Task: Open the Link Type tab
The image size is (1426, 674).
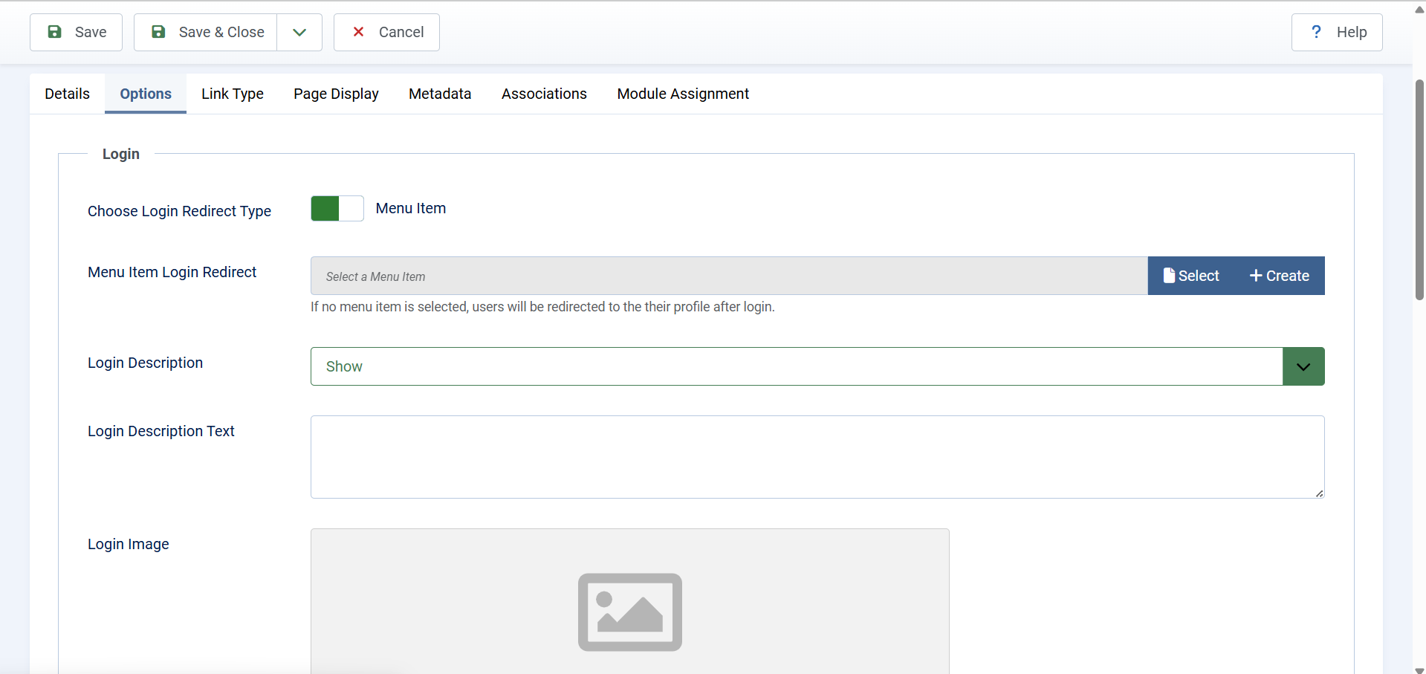Action: pos(232,94)
